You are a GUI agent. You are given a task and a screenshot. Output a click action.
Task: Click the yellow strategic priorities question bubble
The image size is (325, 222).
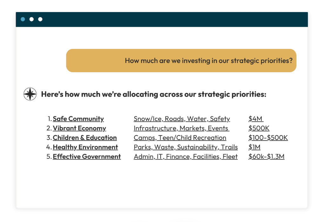[181, 60]
